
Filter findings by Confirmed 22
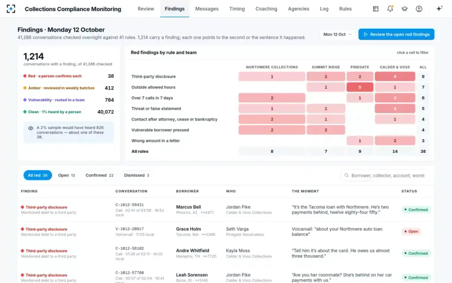click(x=99, y=175)
